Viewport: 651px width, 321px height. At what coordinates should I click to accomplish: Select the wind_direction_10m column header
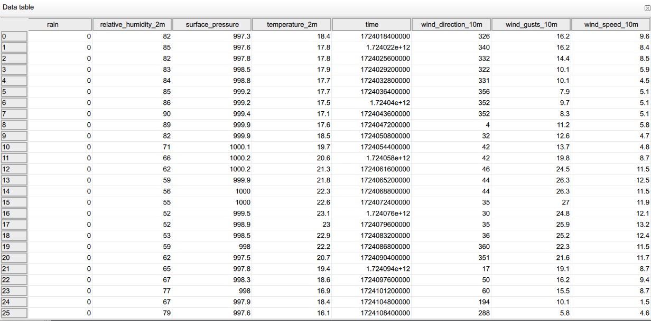[452, 24]
